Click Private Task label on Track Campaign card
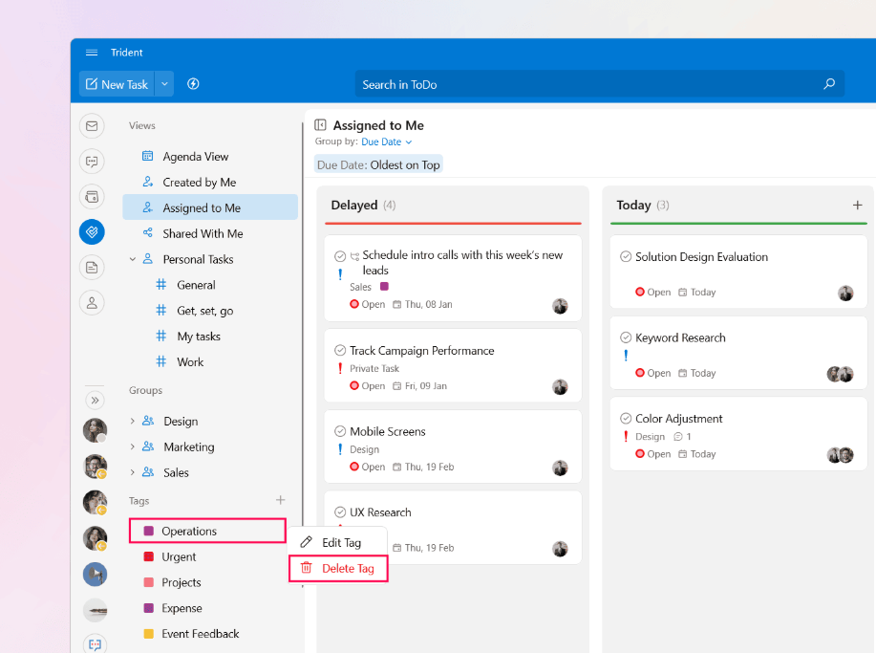 tap(374, 368)
